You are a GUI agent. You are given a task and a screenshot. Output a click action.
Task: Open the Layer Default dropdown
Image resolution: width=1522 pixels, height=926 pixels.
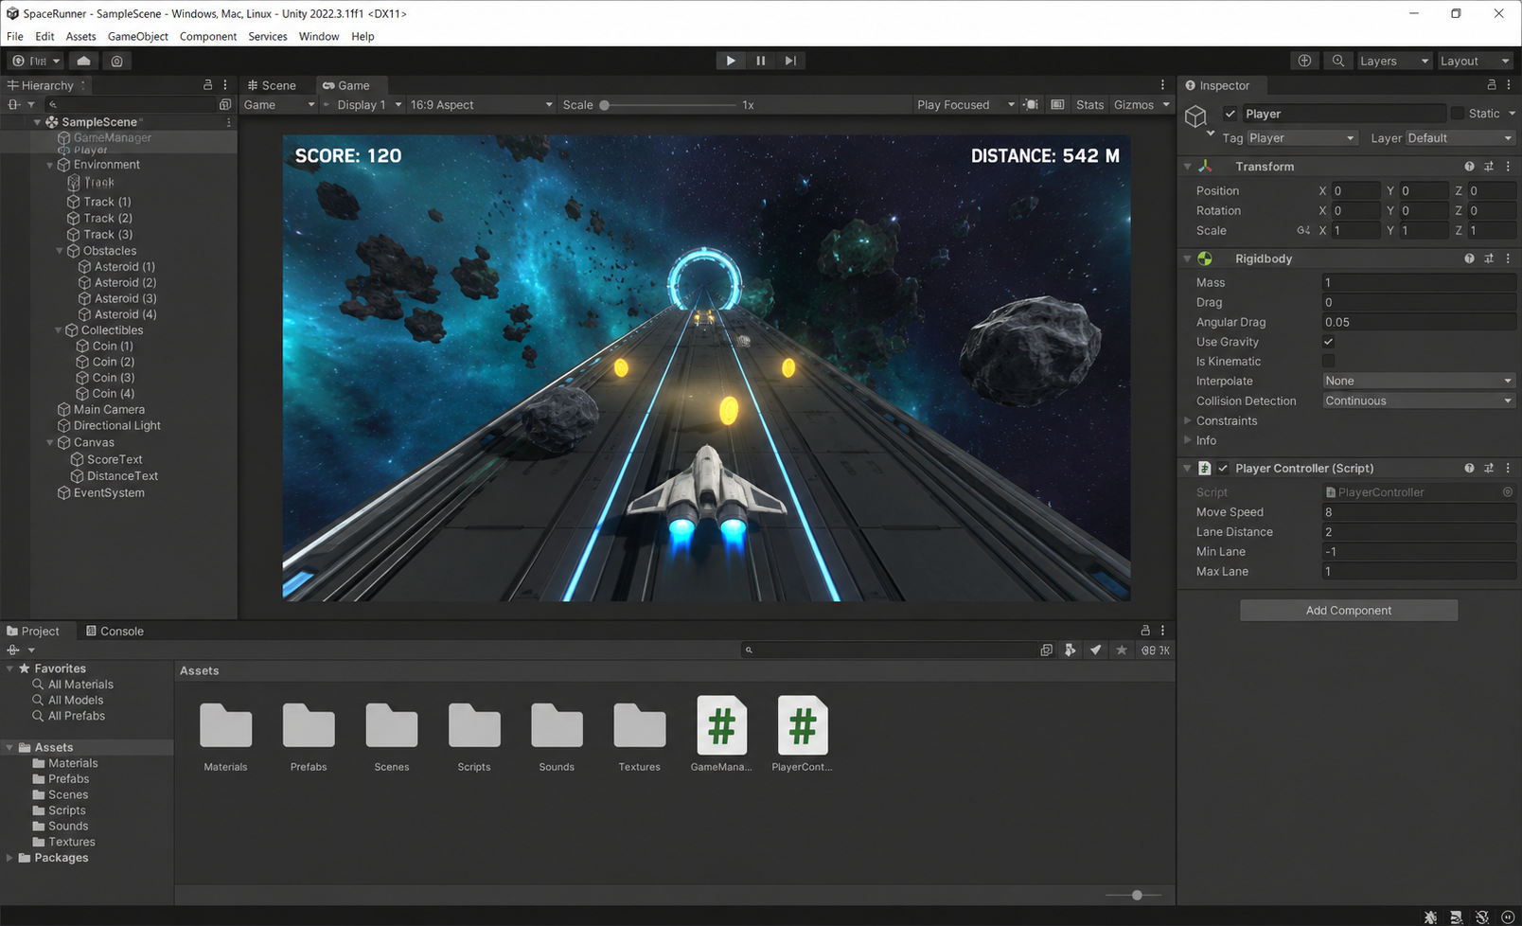pyautogui.click(x=1460, y=138)
